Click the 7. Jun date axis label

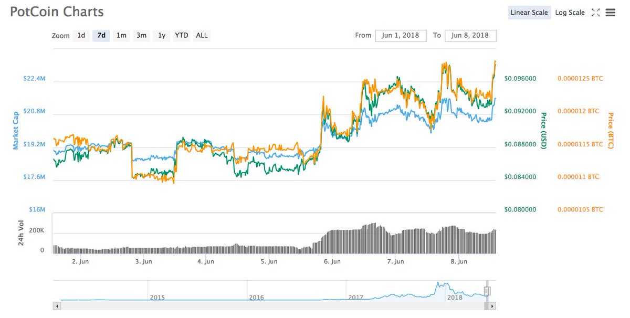[395, 261]
